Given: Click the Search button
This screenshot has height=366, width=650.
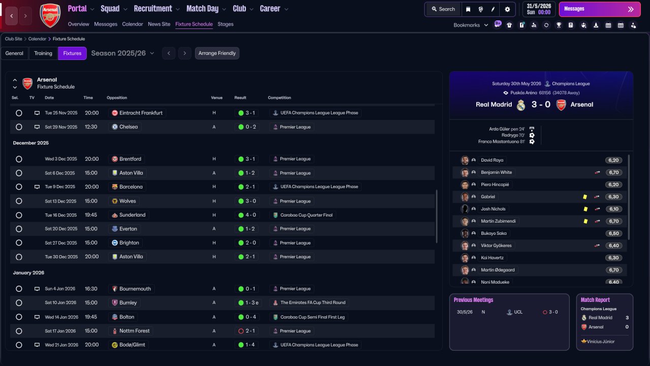Looking at the screenshot, I should coord(443,9).
